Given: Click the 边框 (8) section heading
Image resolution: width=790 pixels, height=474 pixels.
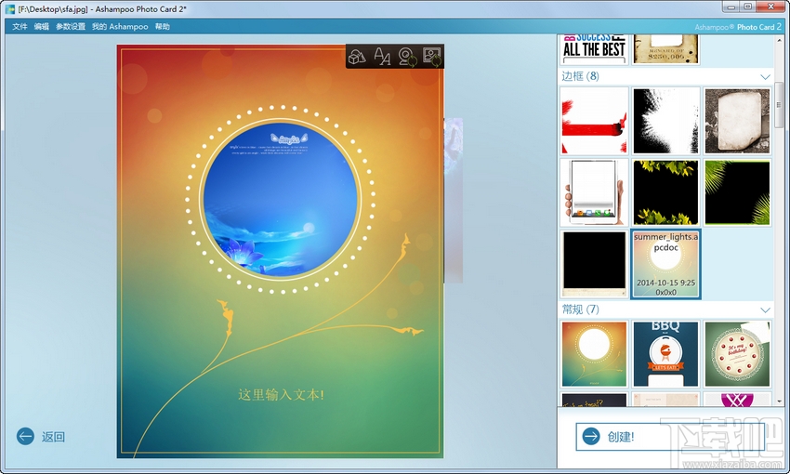Looking at the screenshot, I should [x=580, y=76].
